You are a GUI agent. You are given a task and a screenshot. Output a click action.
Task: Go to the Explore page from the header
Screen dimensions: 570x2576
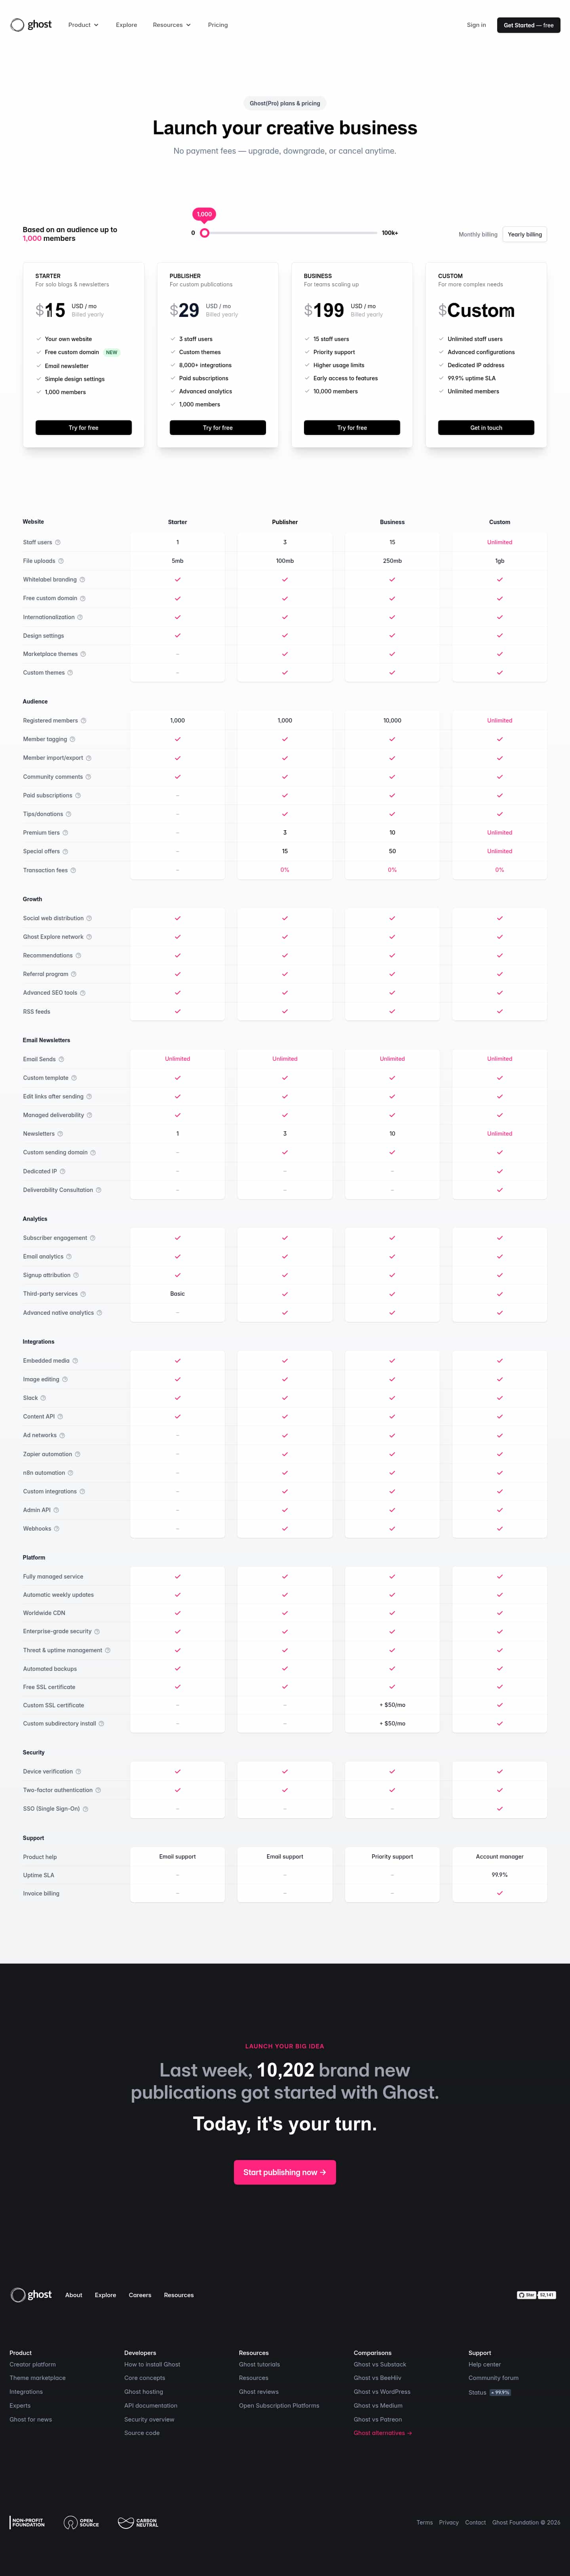[126, 25]
